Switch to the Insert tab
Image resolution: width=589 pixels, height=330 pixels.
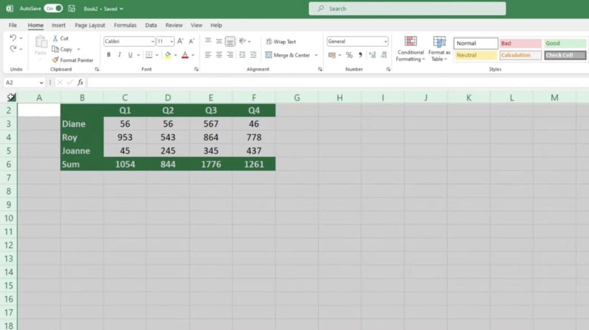[58, 25]
